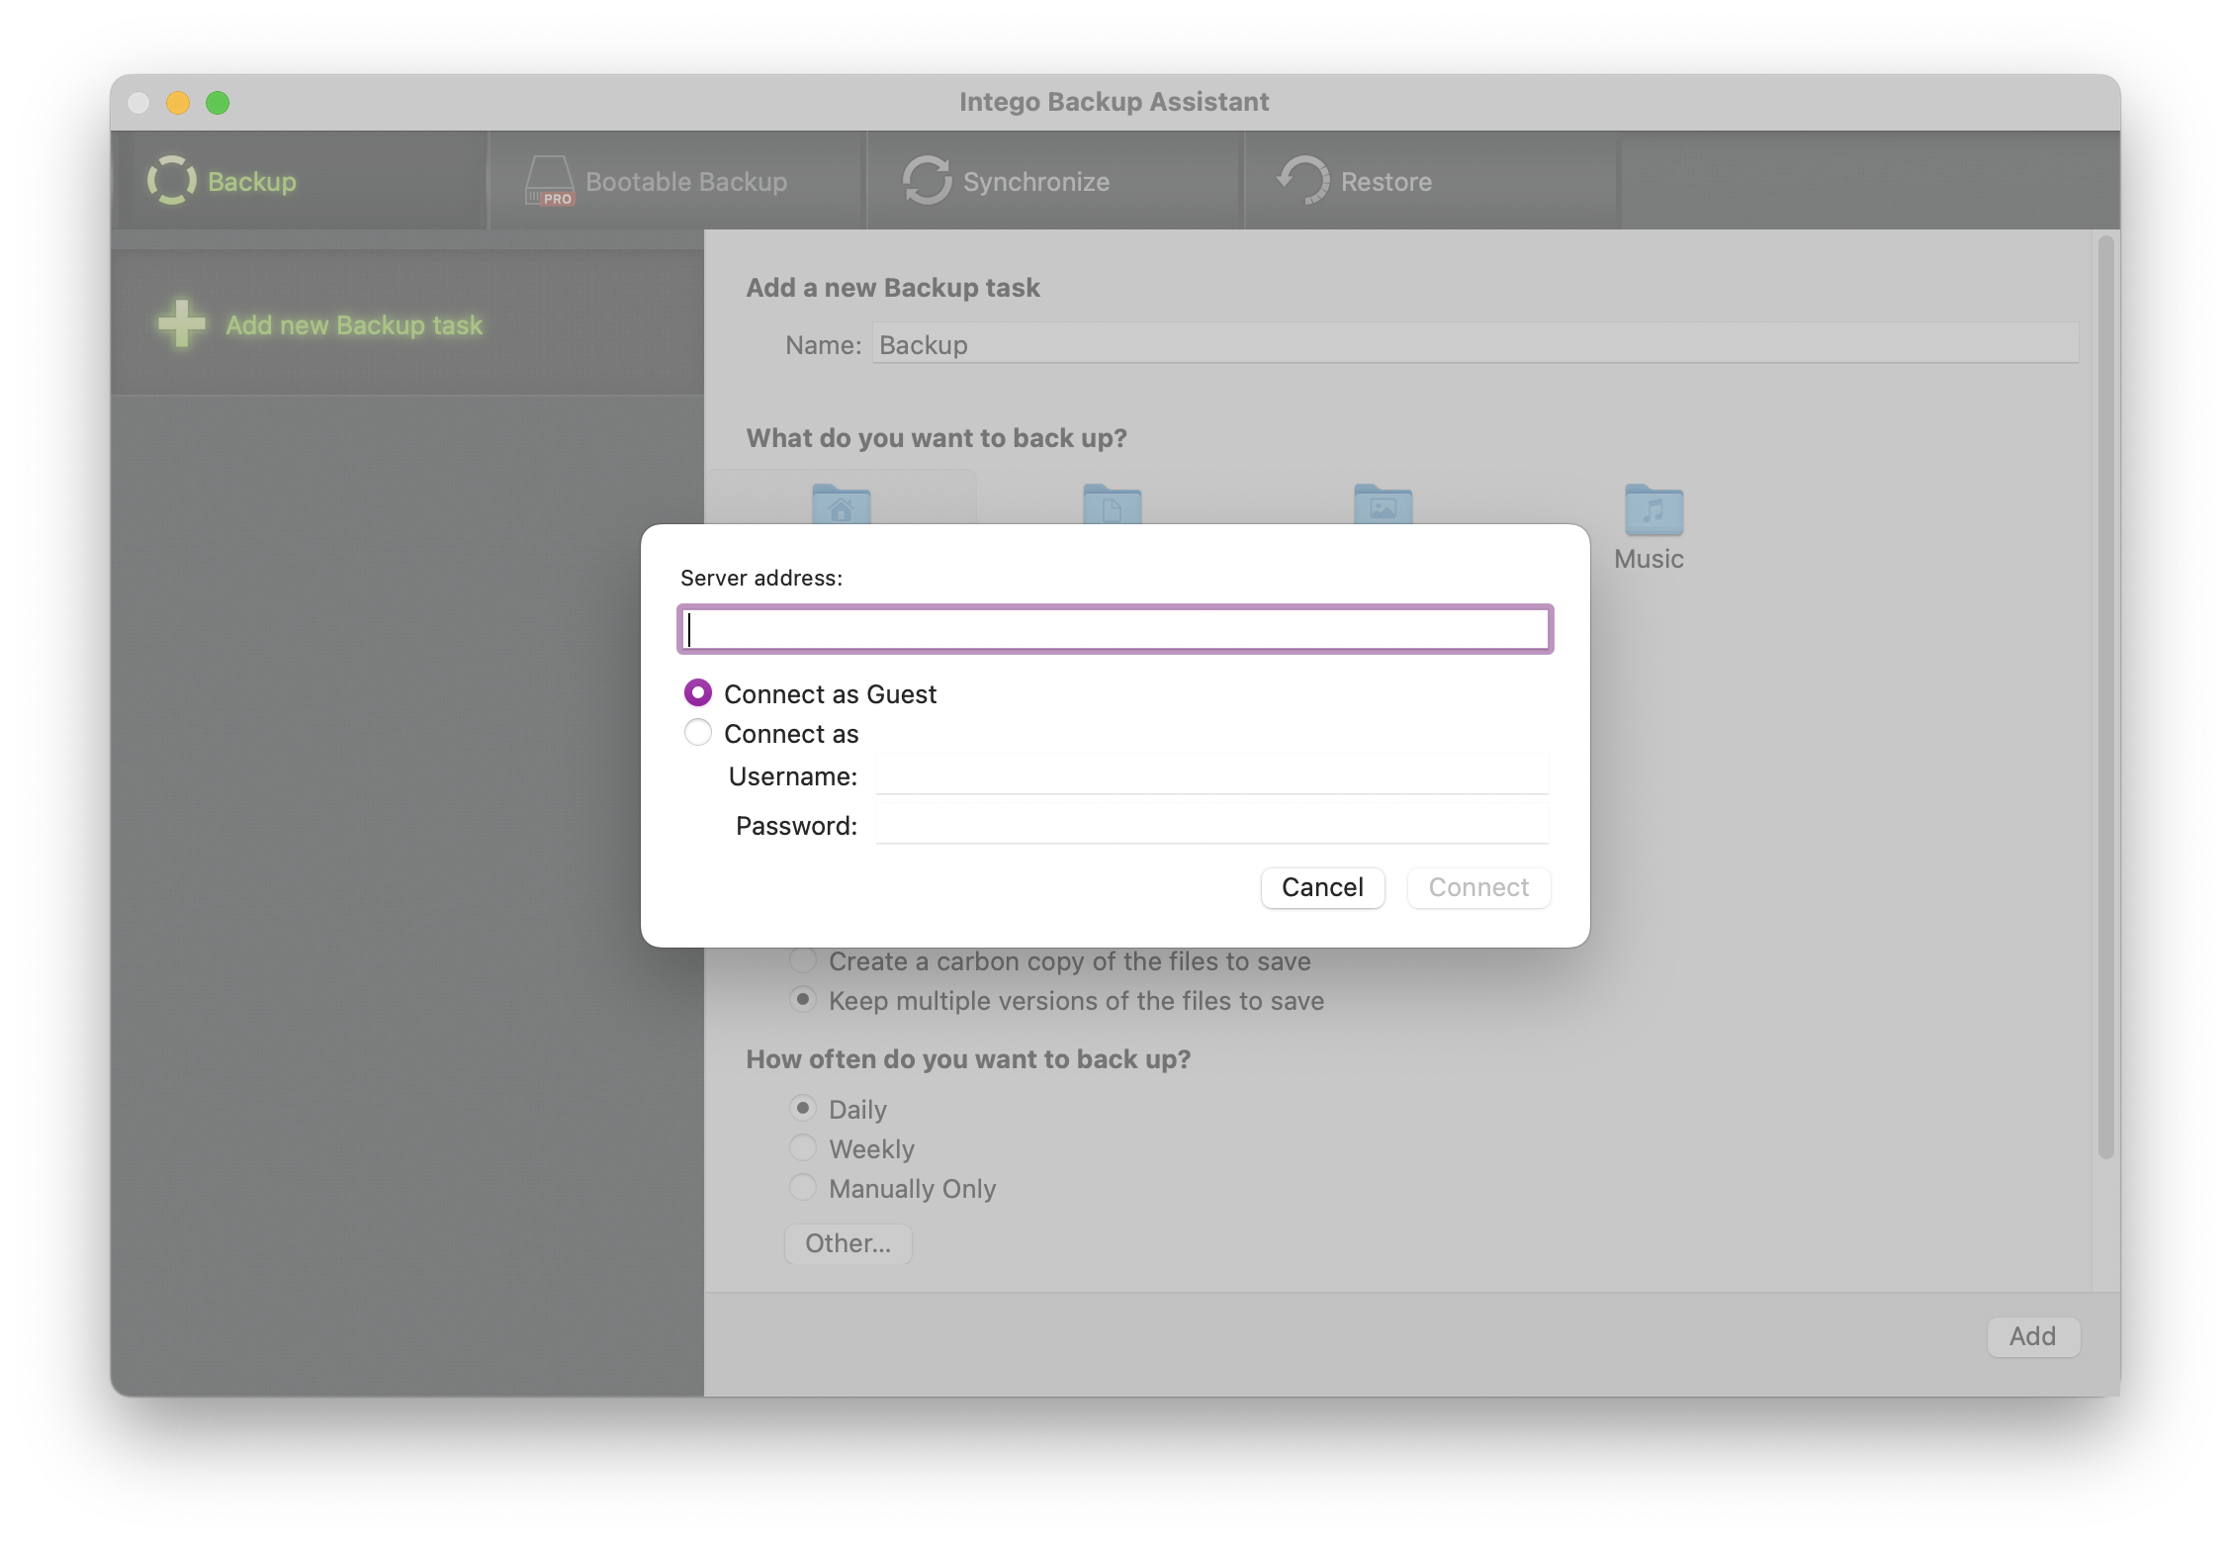
Task: Switch to the Restore tab
Action: click(x=1433, y=181)
